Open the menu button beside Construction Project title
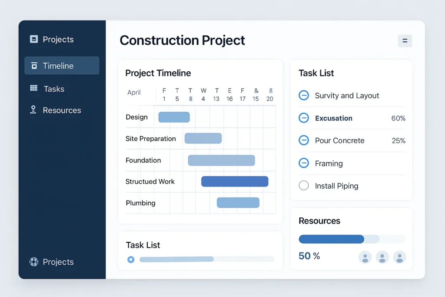The image size is (445, 297). 405,41
